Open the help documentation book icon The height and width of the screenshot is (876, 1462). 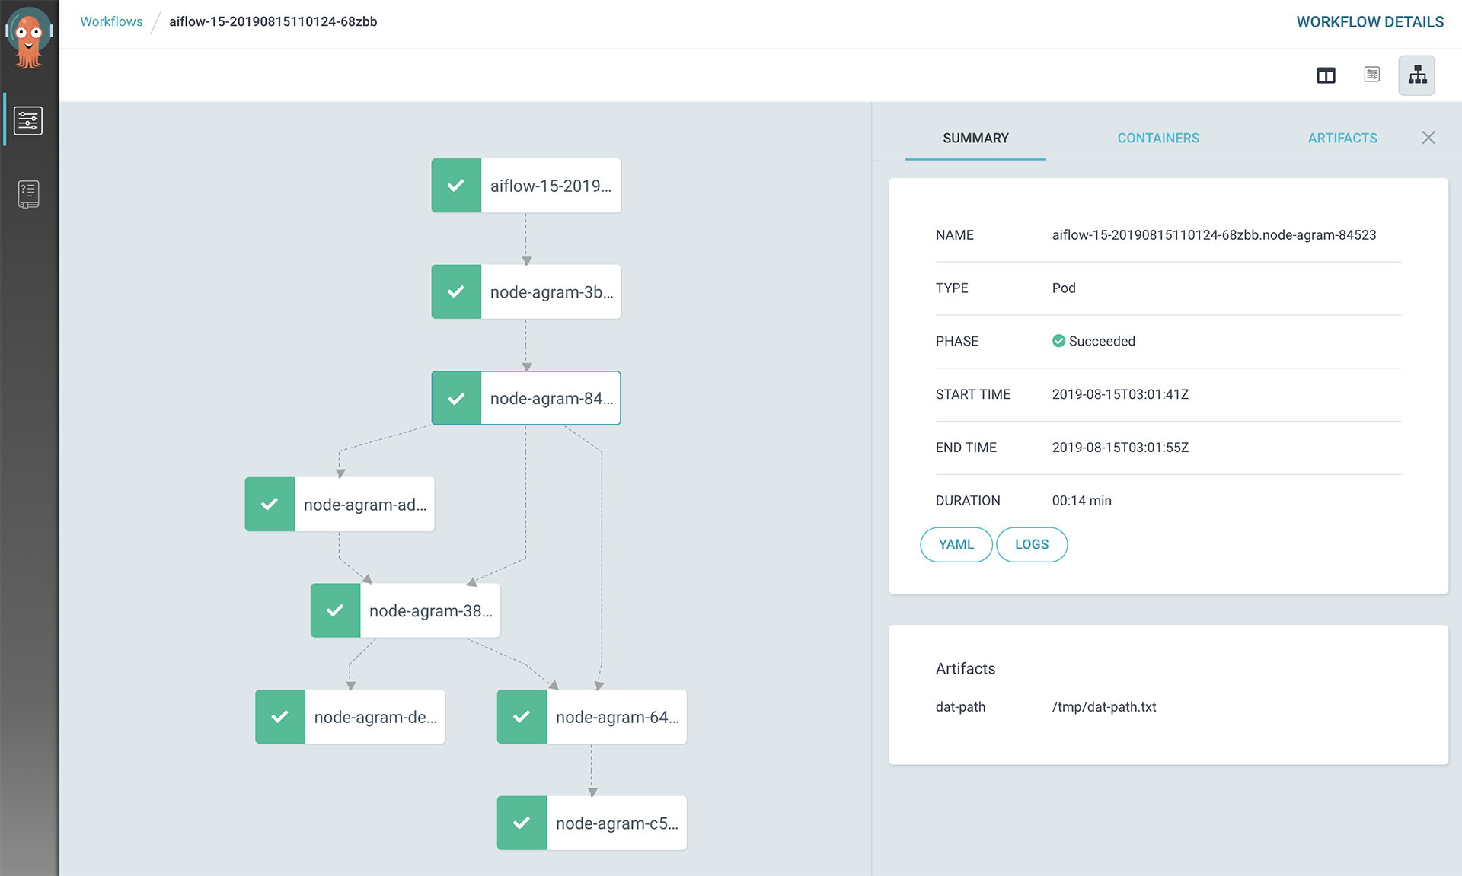pos(28,193)
